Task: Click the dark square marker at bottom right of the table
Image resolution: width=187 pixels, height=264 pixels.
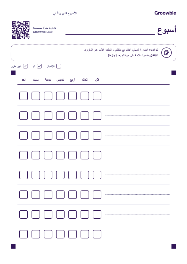Action: (174, 246)
